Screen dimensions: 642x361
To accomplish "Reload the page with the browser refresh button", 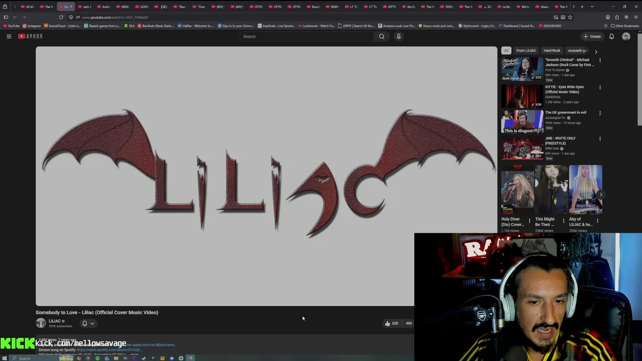I will (61, 17).
